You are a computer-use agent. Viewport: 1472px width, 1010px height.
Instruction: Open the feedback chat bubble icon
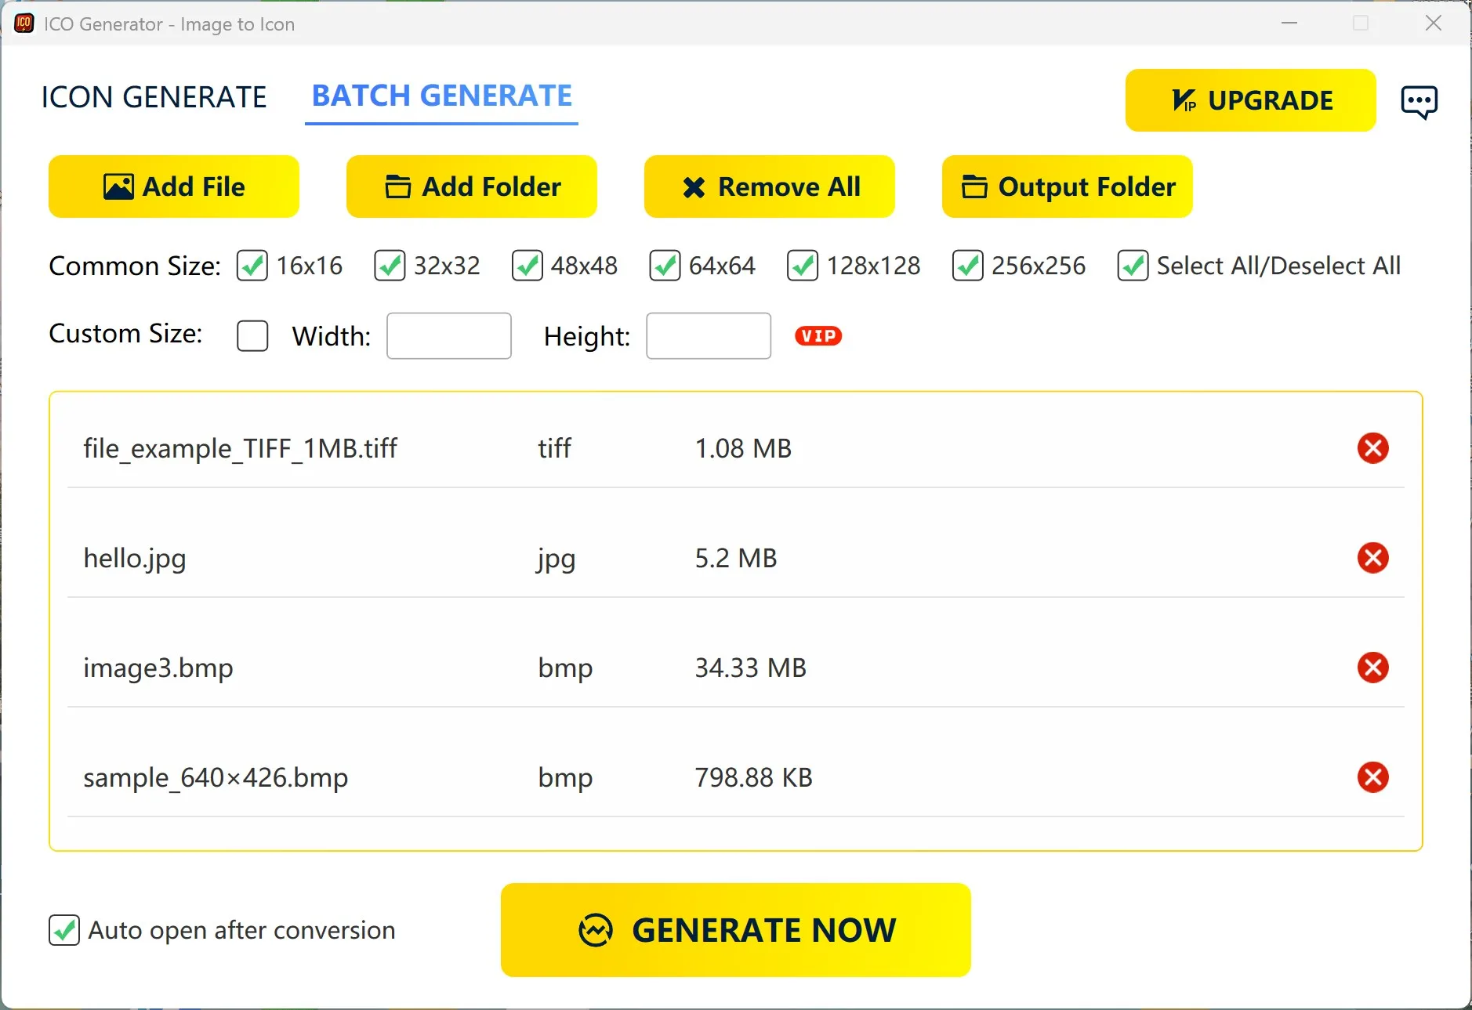point(1419,102)
